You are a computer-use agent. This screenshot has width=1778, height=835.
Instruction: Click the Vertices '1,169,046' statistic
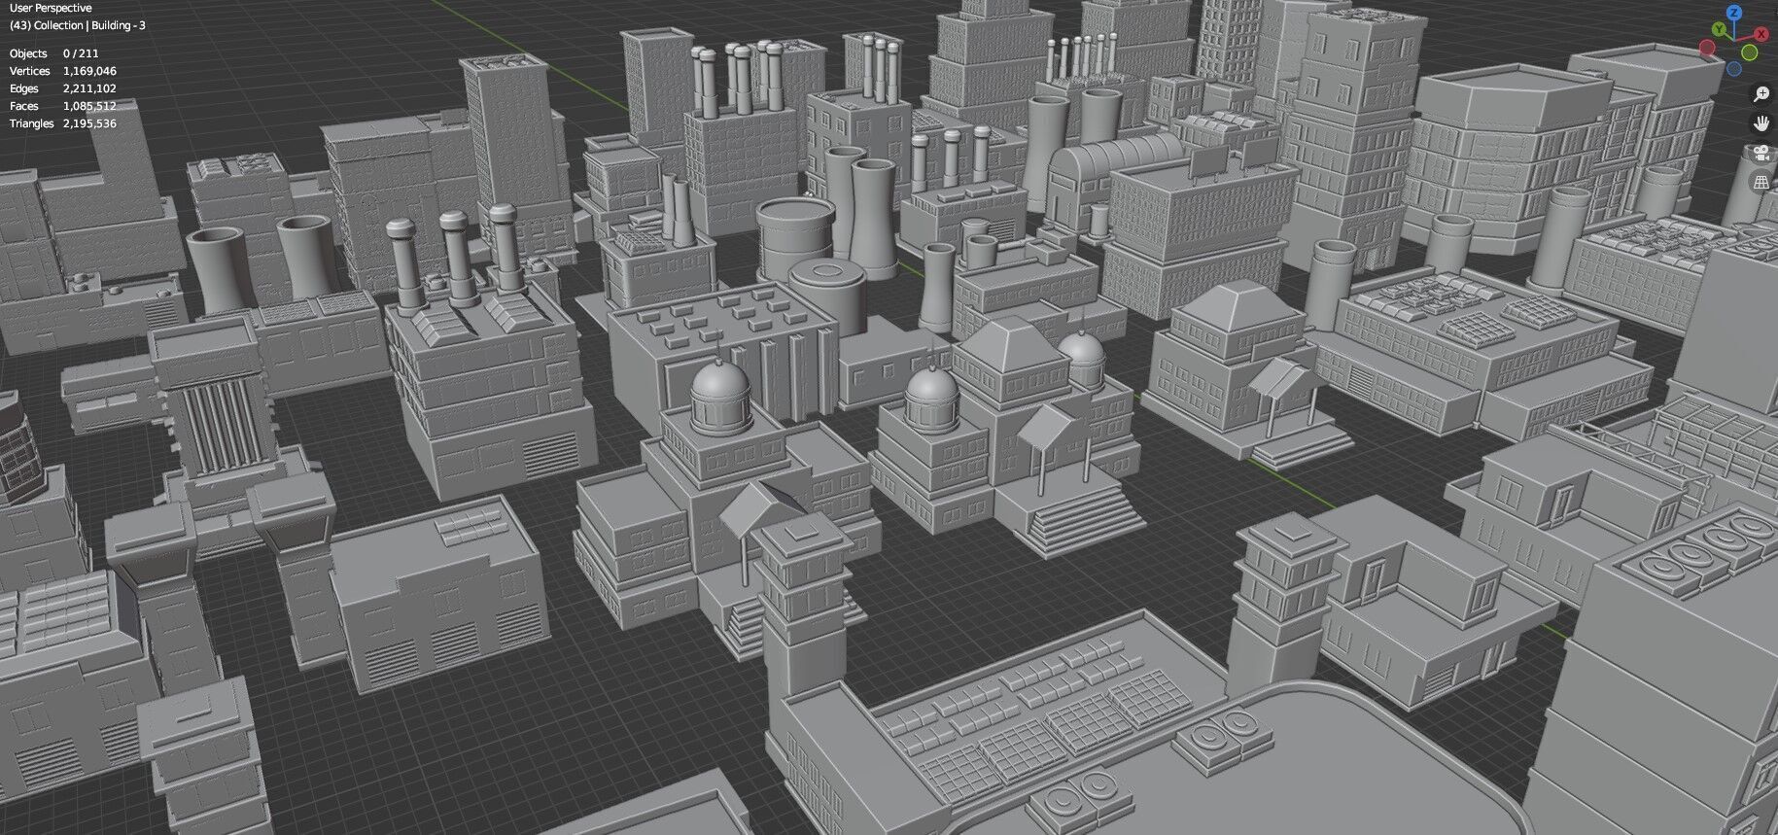click(89, 71)
